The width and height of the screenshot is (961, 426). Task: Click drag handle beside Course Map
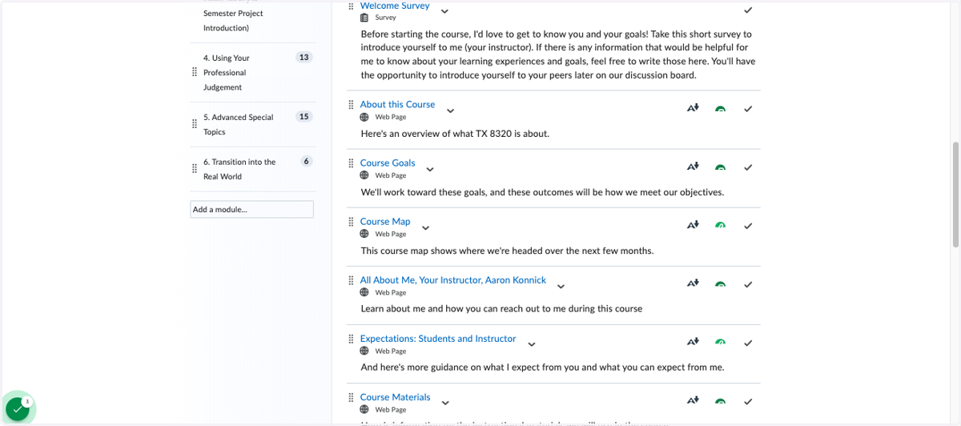pos(351,222)
